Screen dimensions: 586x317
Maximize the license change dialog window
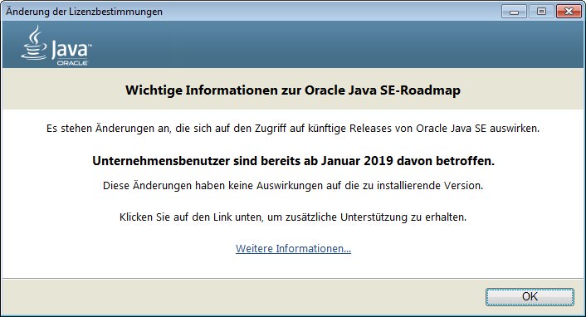coord(541,12)
